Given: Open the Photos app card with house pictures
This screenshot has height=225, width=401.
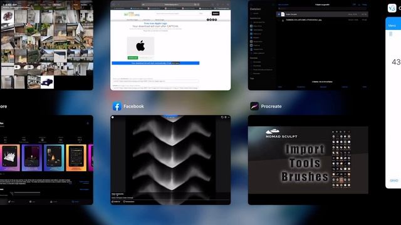Looking at the screenshot, I should pos(46,45).
